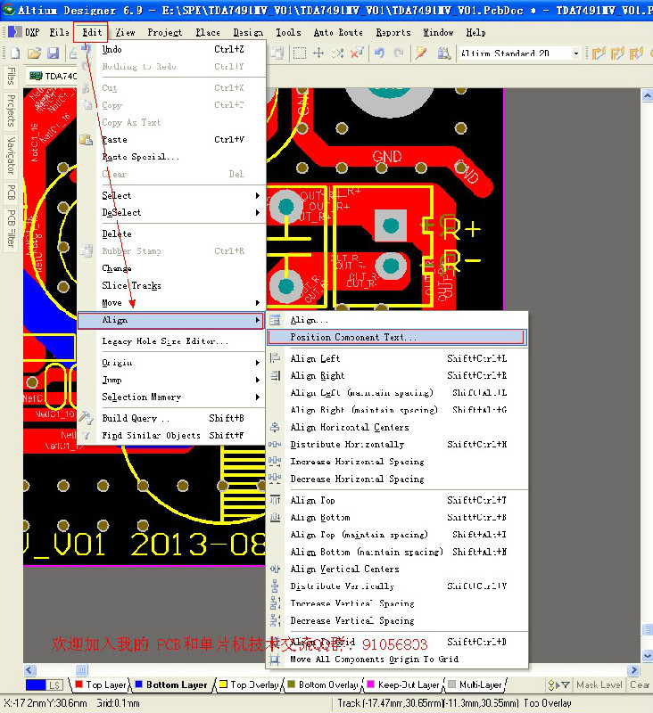Open the Altium Standard 2D view dropdown
The image size is (653, 713).
[x=576, y=53]
